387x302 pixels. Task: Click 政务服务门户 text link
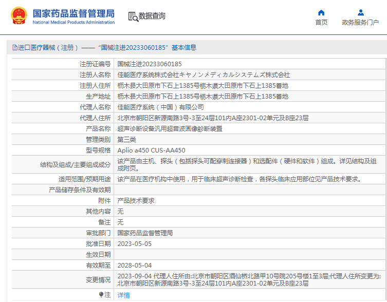point(360,23)
